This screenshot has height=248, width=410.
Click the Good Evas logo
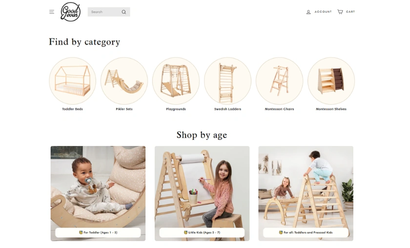pos(70,12)
